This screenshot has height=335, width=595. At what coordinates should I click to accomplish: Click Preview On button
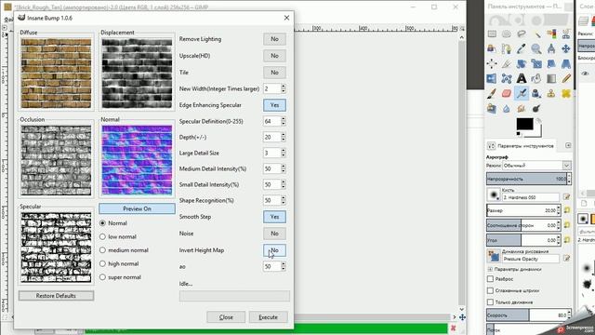point(137,208)
